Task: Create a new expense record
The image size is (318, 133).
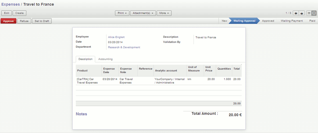Action: click(x=20, y=13)
